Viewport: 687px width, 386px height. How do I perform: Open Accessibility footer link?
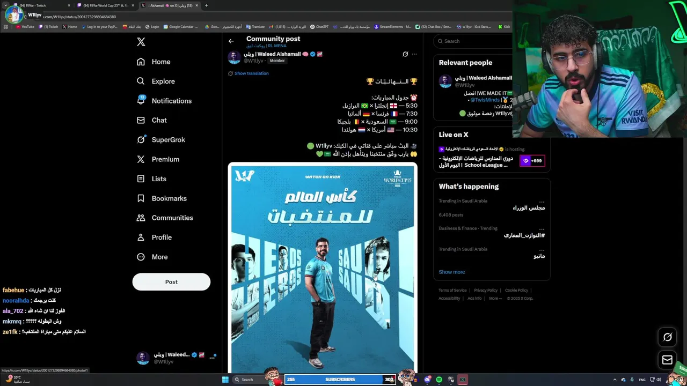[449, 299]
